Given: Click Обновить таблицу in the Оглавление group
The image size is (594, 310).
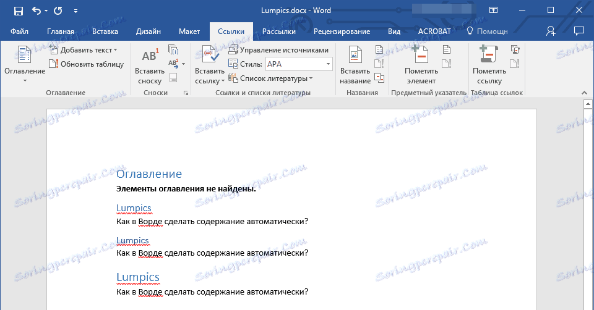Looking at the screenshot, I should (x=87, y=64).
